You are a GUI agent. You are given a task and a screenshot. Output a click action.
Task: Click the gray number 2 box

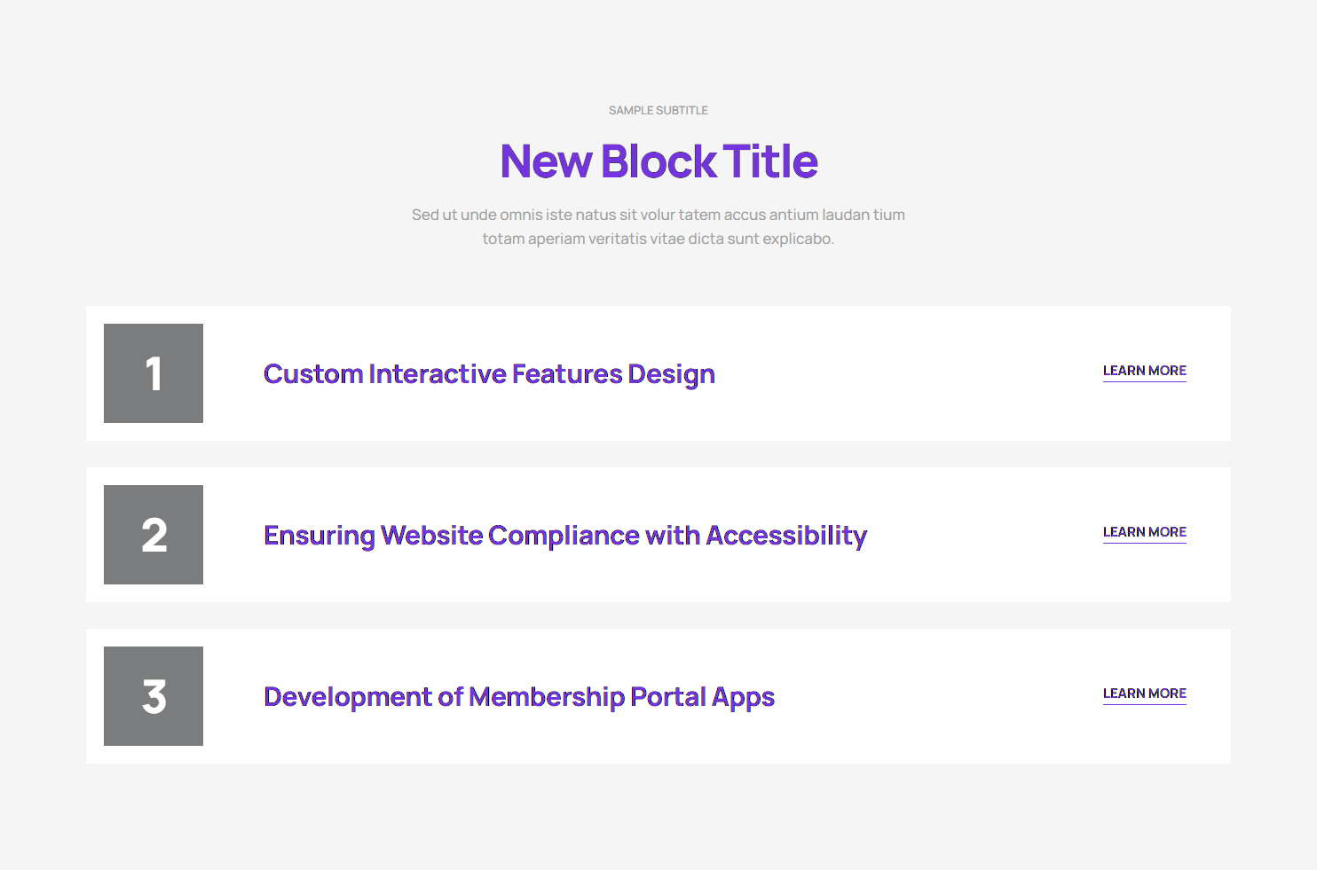click(x=154, y=535)
